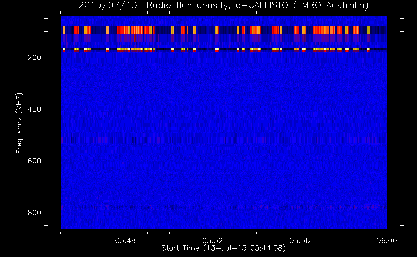Click the plot title mentioning e-CALLISTO LMRO_Australia
Viewport: 417px width, 257px height.
(223, 5)
